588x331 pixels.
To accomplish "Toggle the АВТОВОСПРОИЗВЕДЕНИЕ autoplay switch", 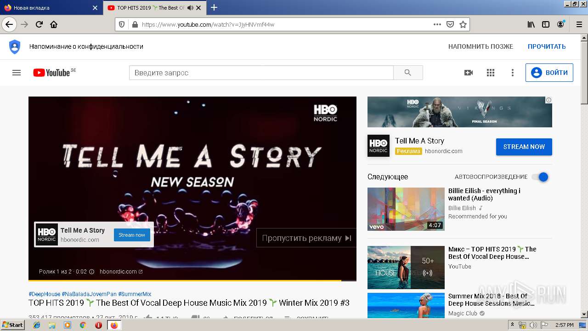I will tap(540, 177).
